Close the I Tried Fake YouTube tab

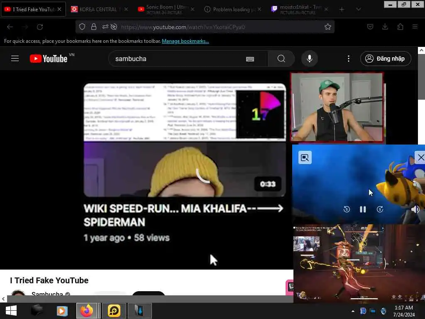tap(59, 9)
